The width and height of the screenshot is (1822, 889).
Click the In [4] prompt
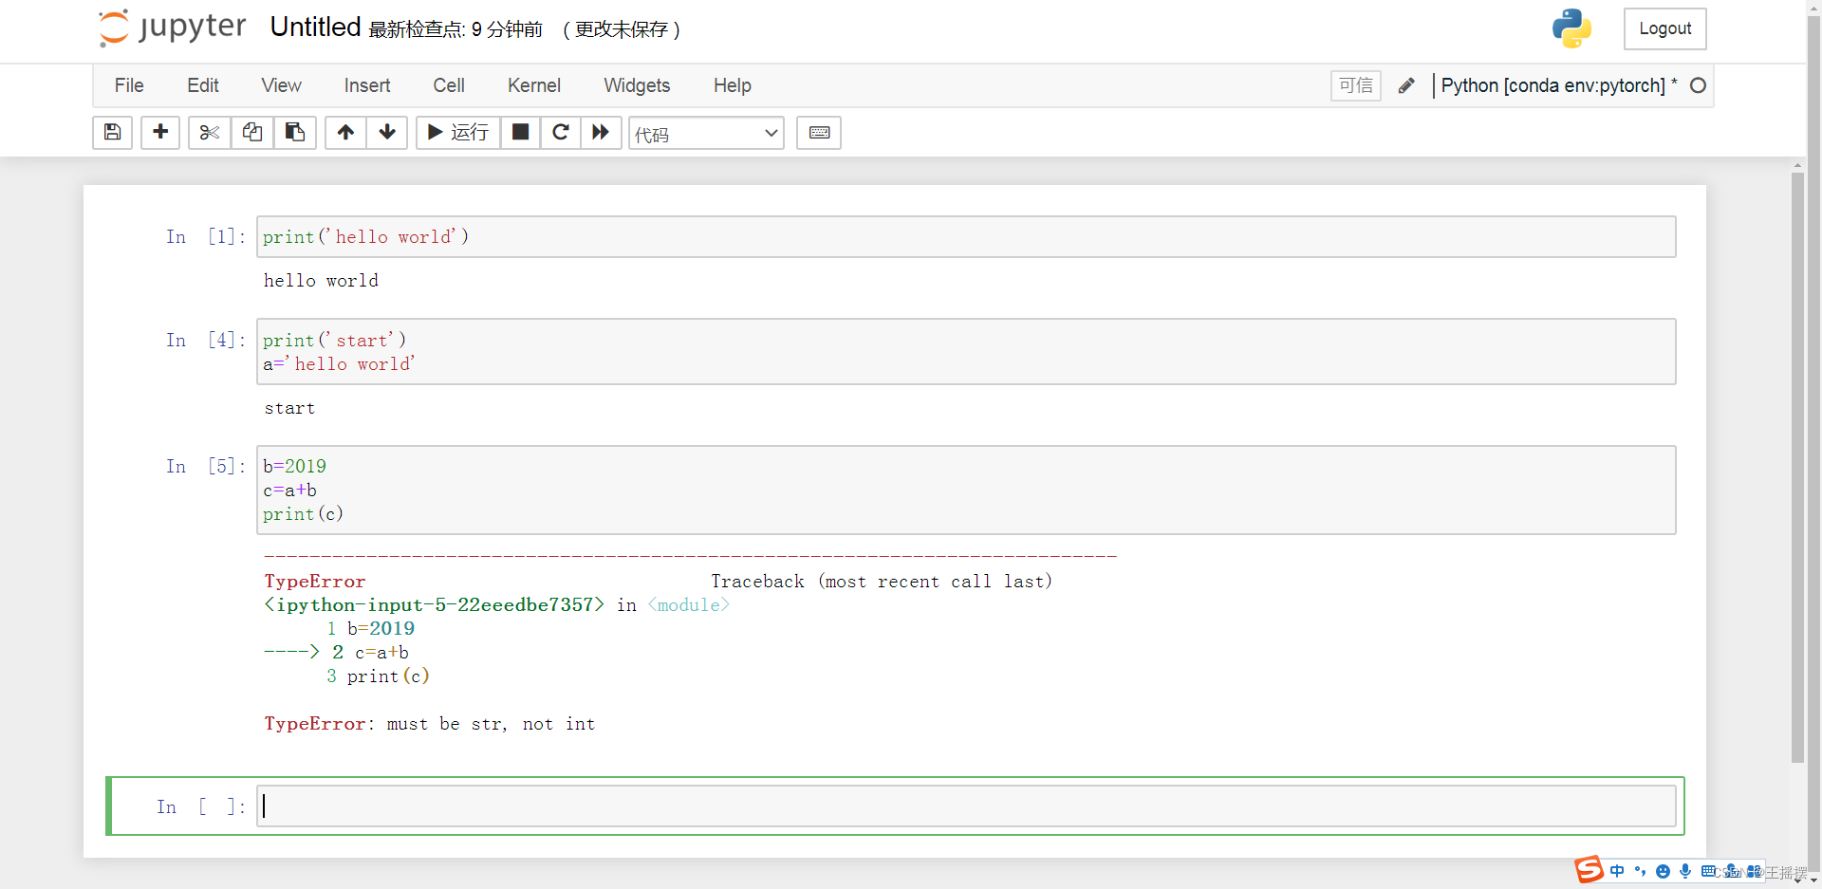(x=206, y=340)
